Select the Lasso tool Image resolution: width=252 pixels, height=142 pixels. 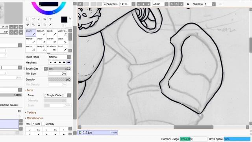click(x=33, y=19)
